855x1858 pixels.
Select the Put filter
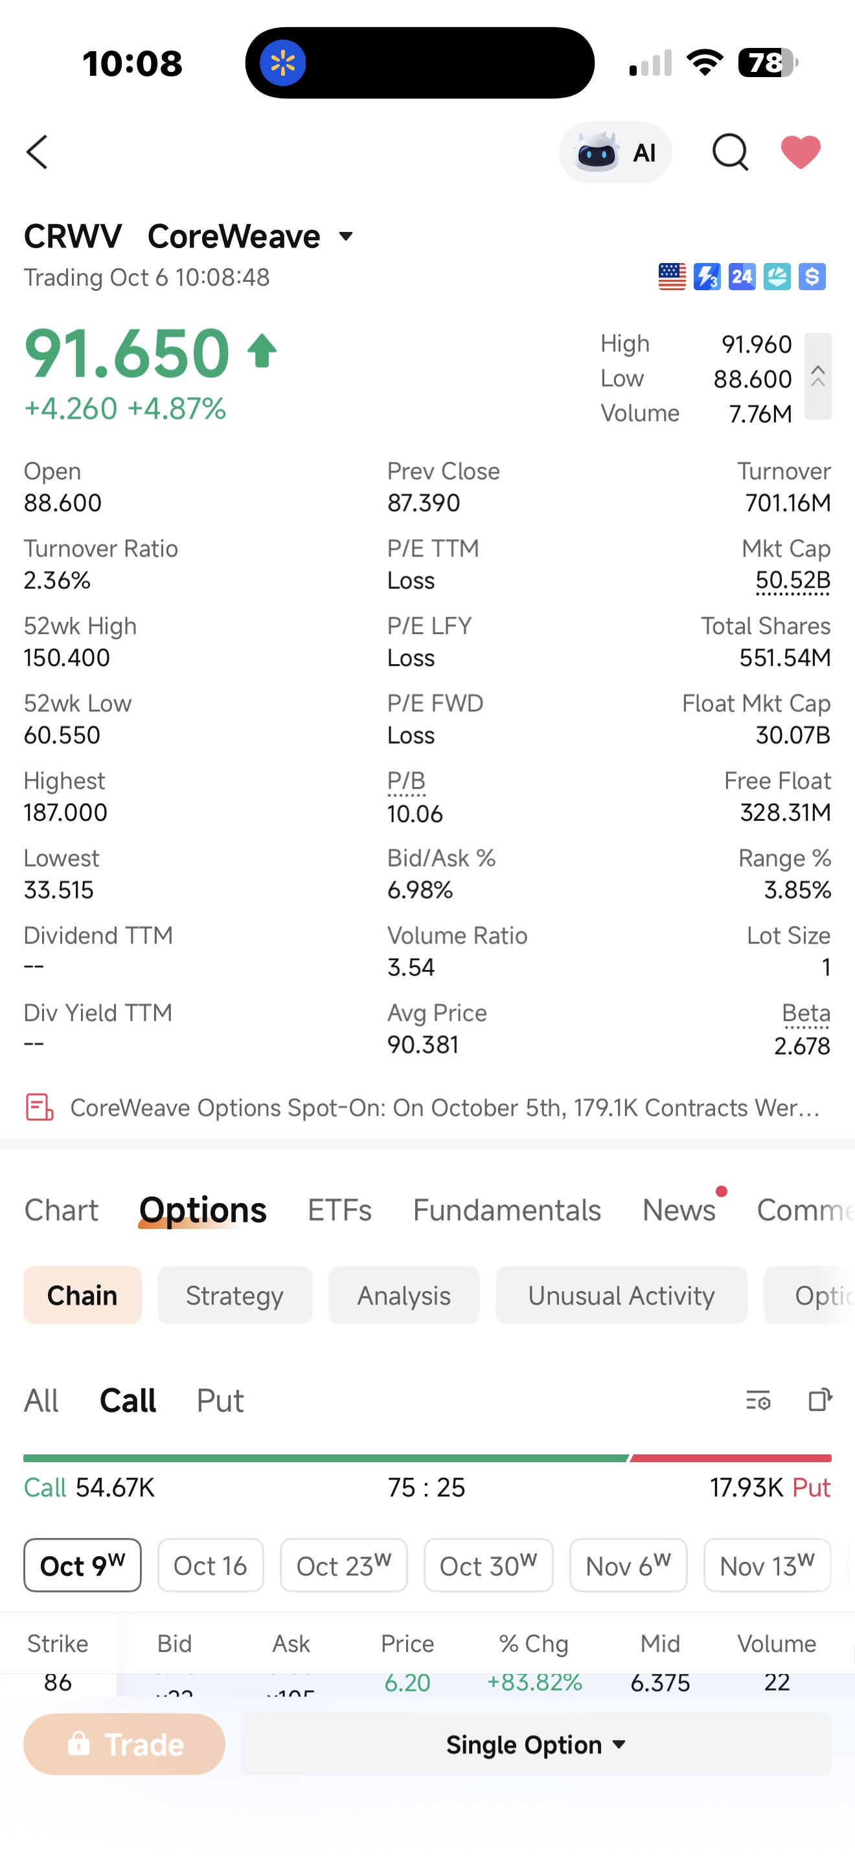[x=220, y=1400]
